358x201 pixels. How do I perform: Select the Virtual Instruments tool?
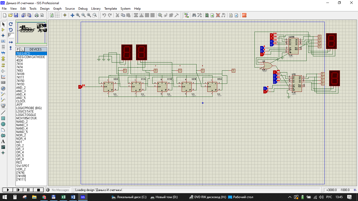pyautogui.click(x=3, y=106)
